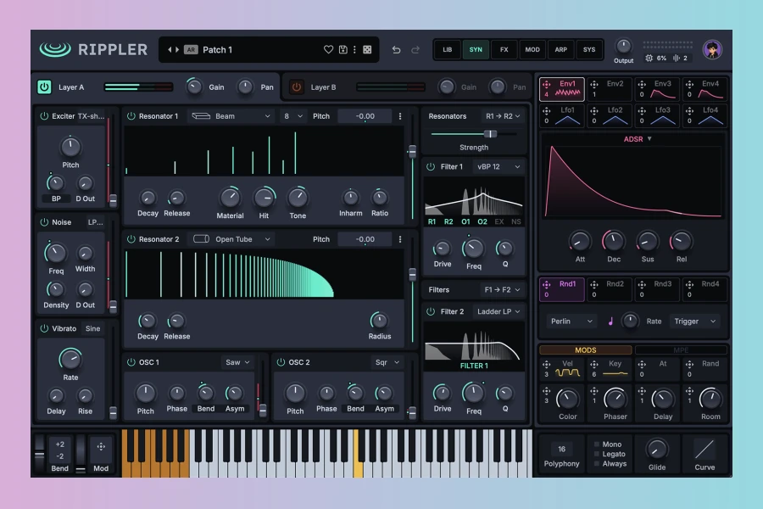Click the note sync icon beside Rate
This screenshot has height=509, width=763.
(x=610, y=322)
